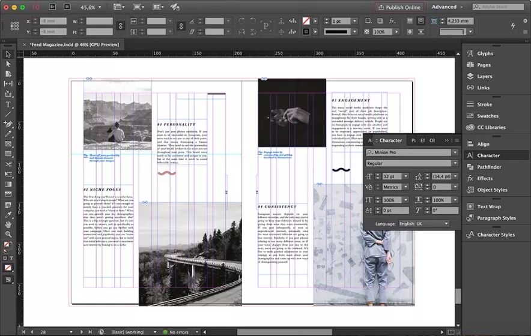Open the Glyphs panel

pos(485,53)
